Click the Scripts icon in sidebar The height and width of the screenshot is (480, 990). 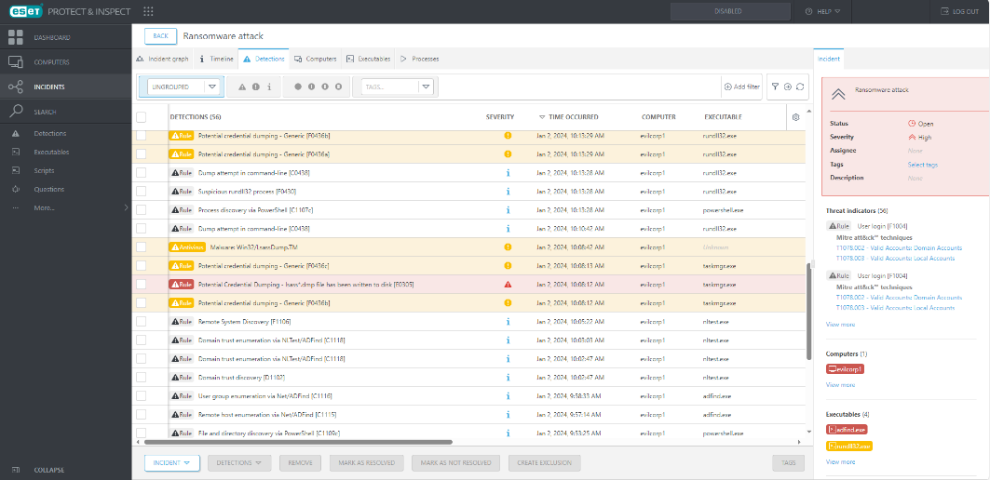pyautogui.click(x=15, y=170)
